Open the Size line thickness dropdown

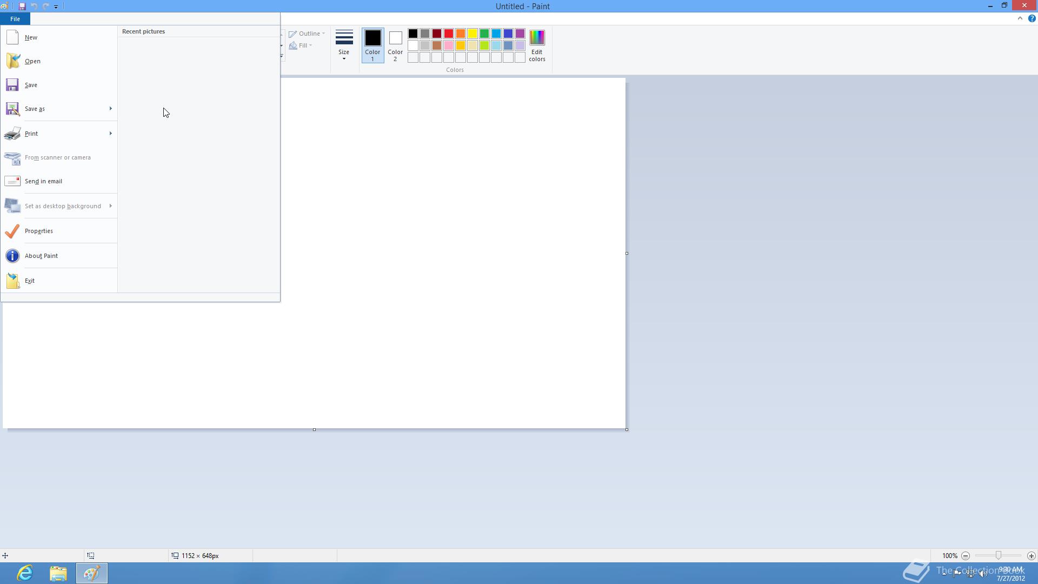(x=344, y=45)
